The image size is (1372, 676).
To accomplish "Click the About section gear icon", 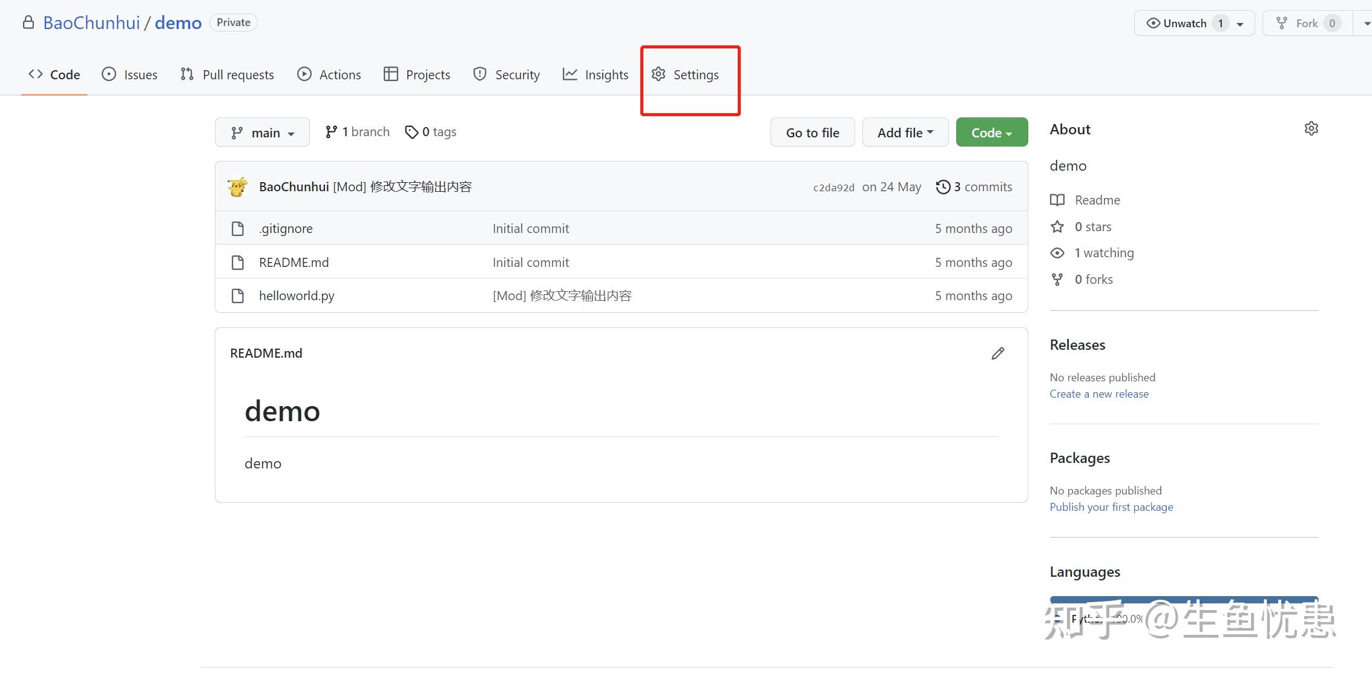I will [1311, 129].
